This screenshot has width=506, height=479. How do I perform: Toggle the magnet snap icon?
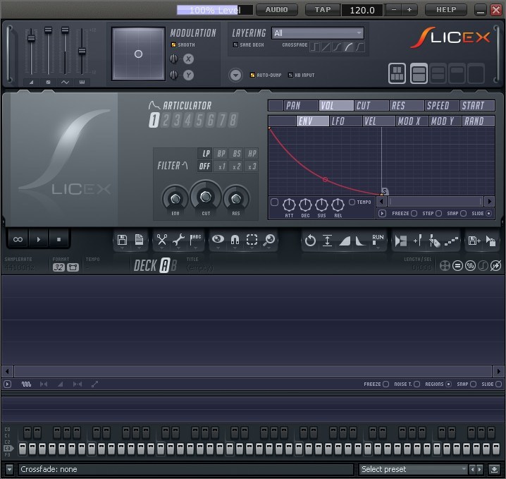(235, 240)
